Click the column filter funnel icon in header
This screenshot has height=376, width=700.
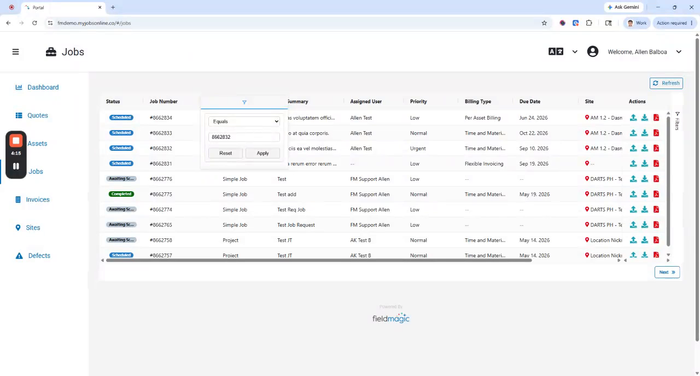pos(244,102)
